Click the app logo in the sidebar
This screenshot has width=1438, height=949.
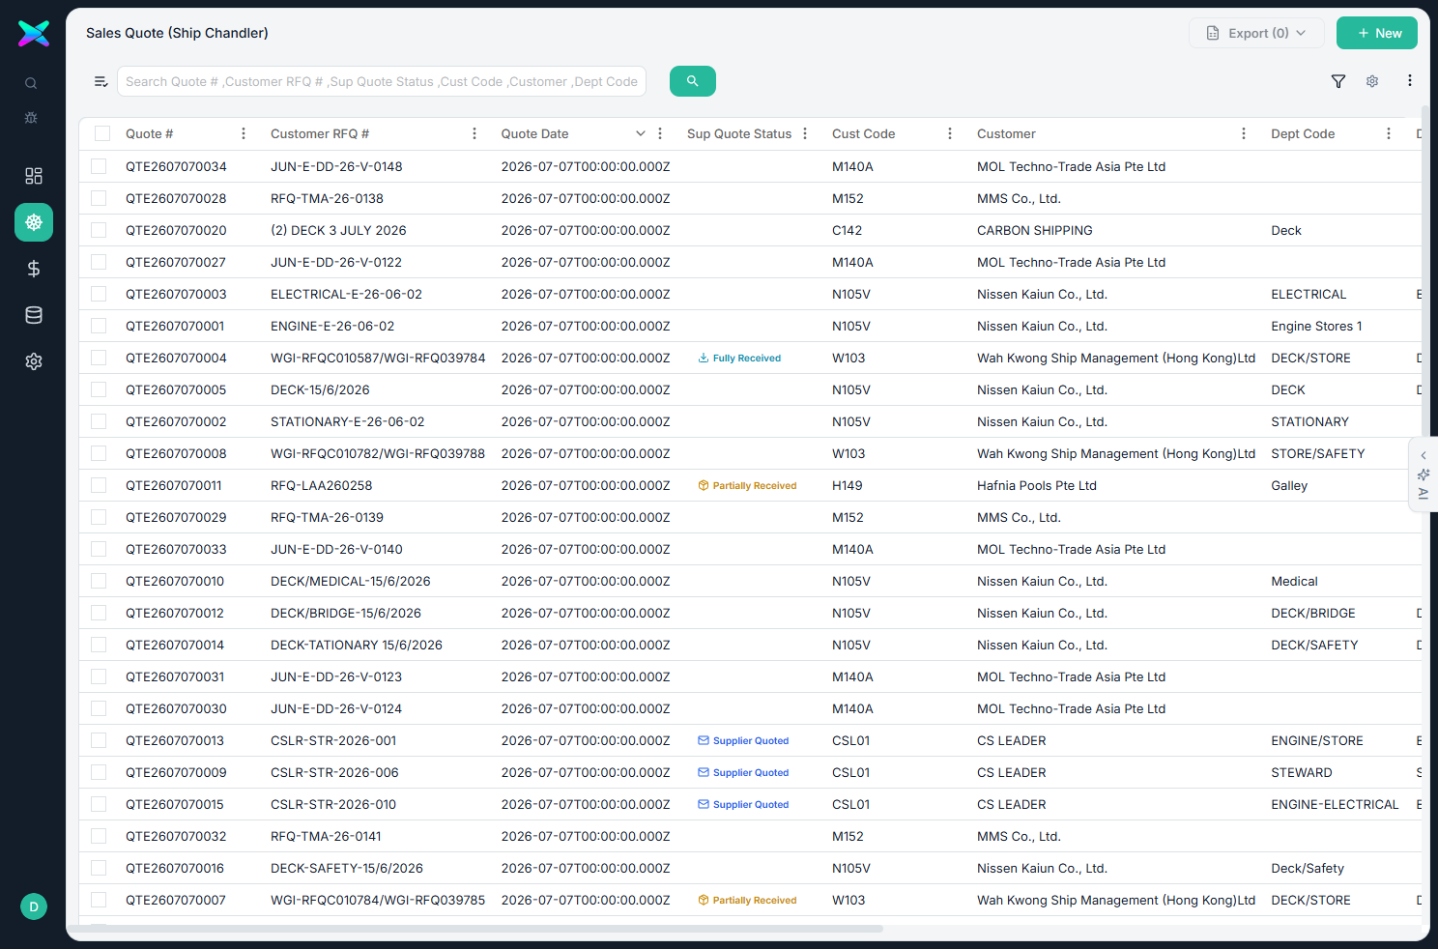click(34, 33)
